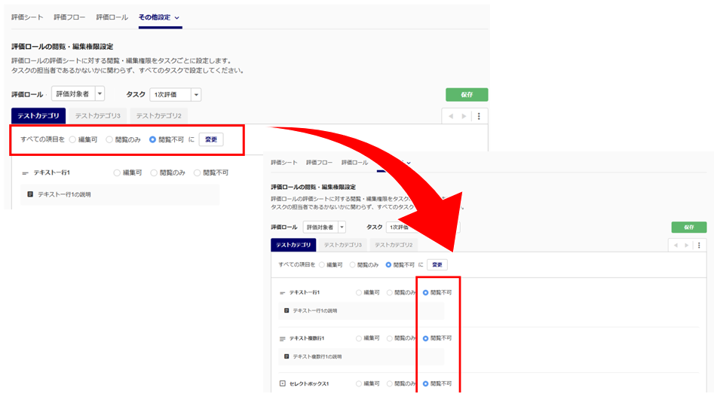Viewport: 714px width, 397px height.
Task: Click the right arrow in upper screenshot's tab bar
Action: 464,116
